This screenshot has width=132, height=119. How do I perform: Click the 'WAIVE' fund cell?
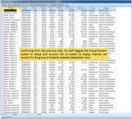[52, 67]
